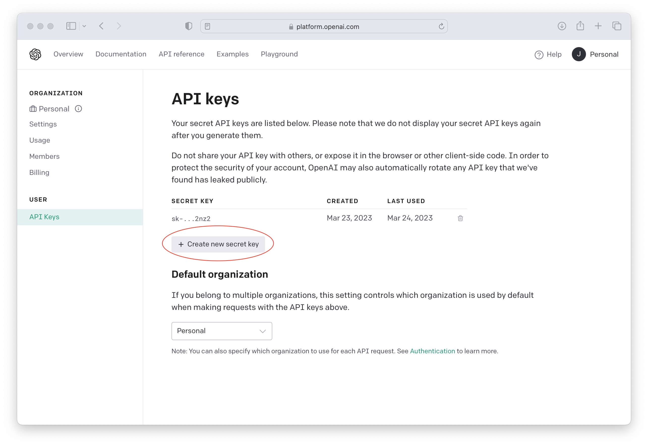Open the Default organization dropdown showing Personal
The width and height of the screenshot is (648, 446).
221,331
